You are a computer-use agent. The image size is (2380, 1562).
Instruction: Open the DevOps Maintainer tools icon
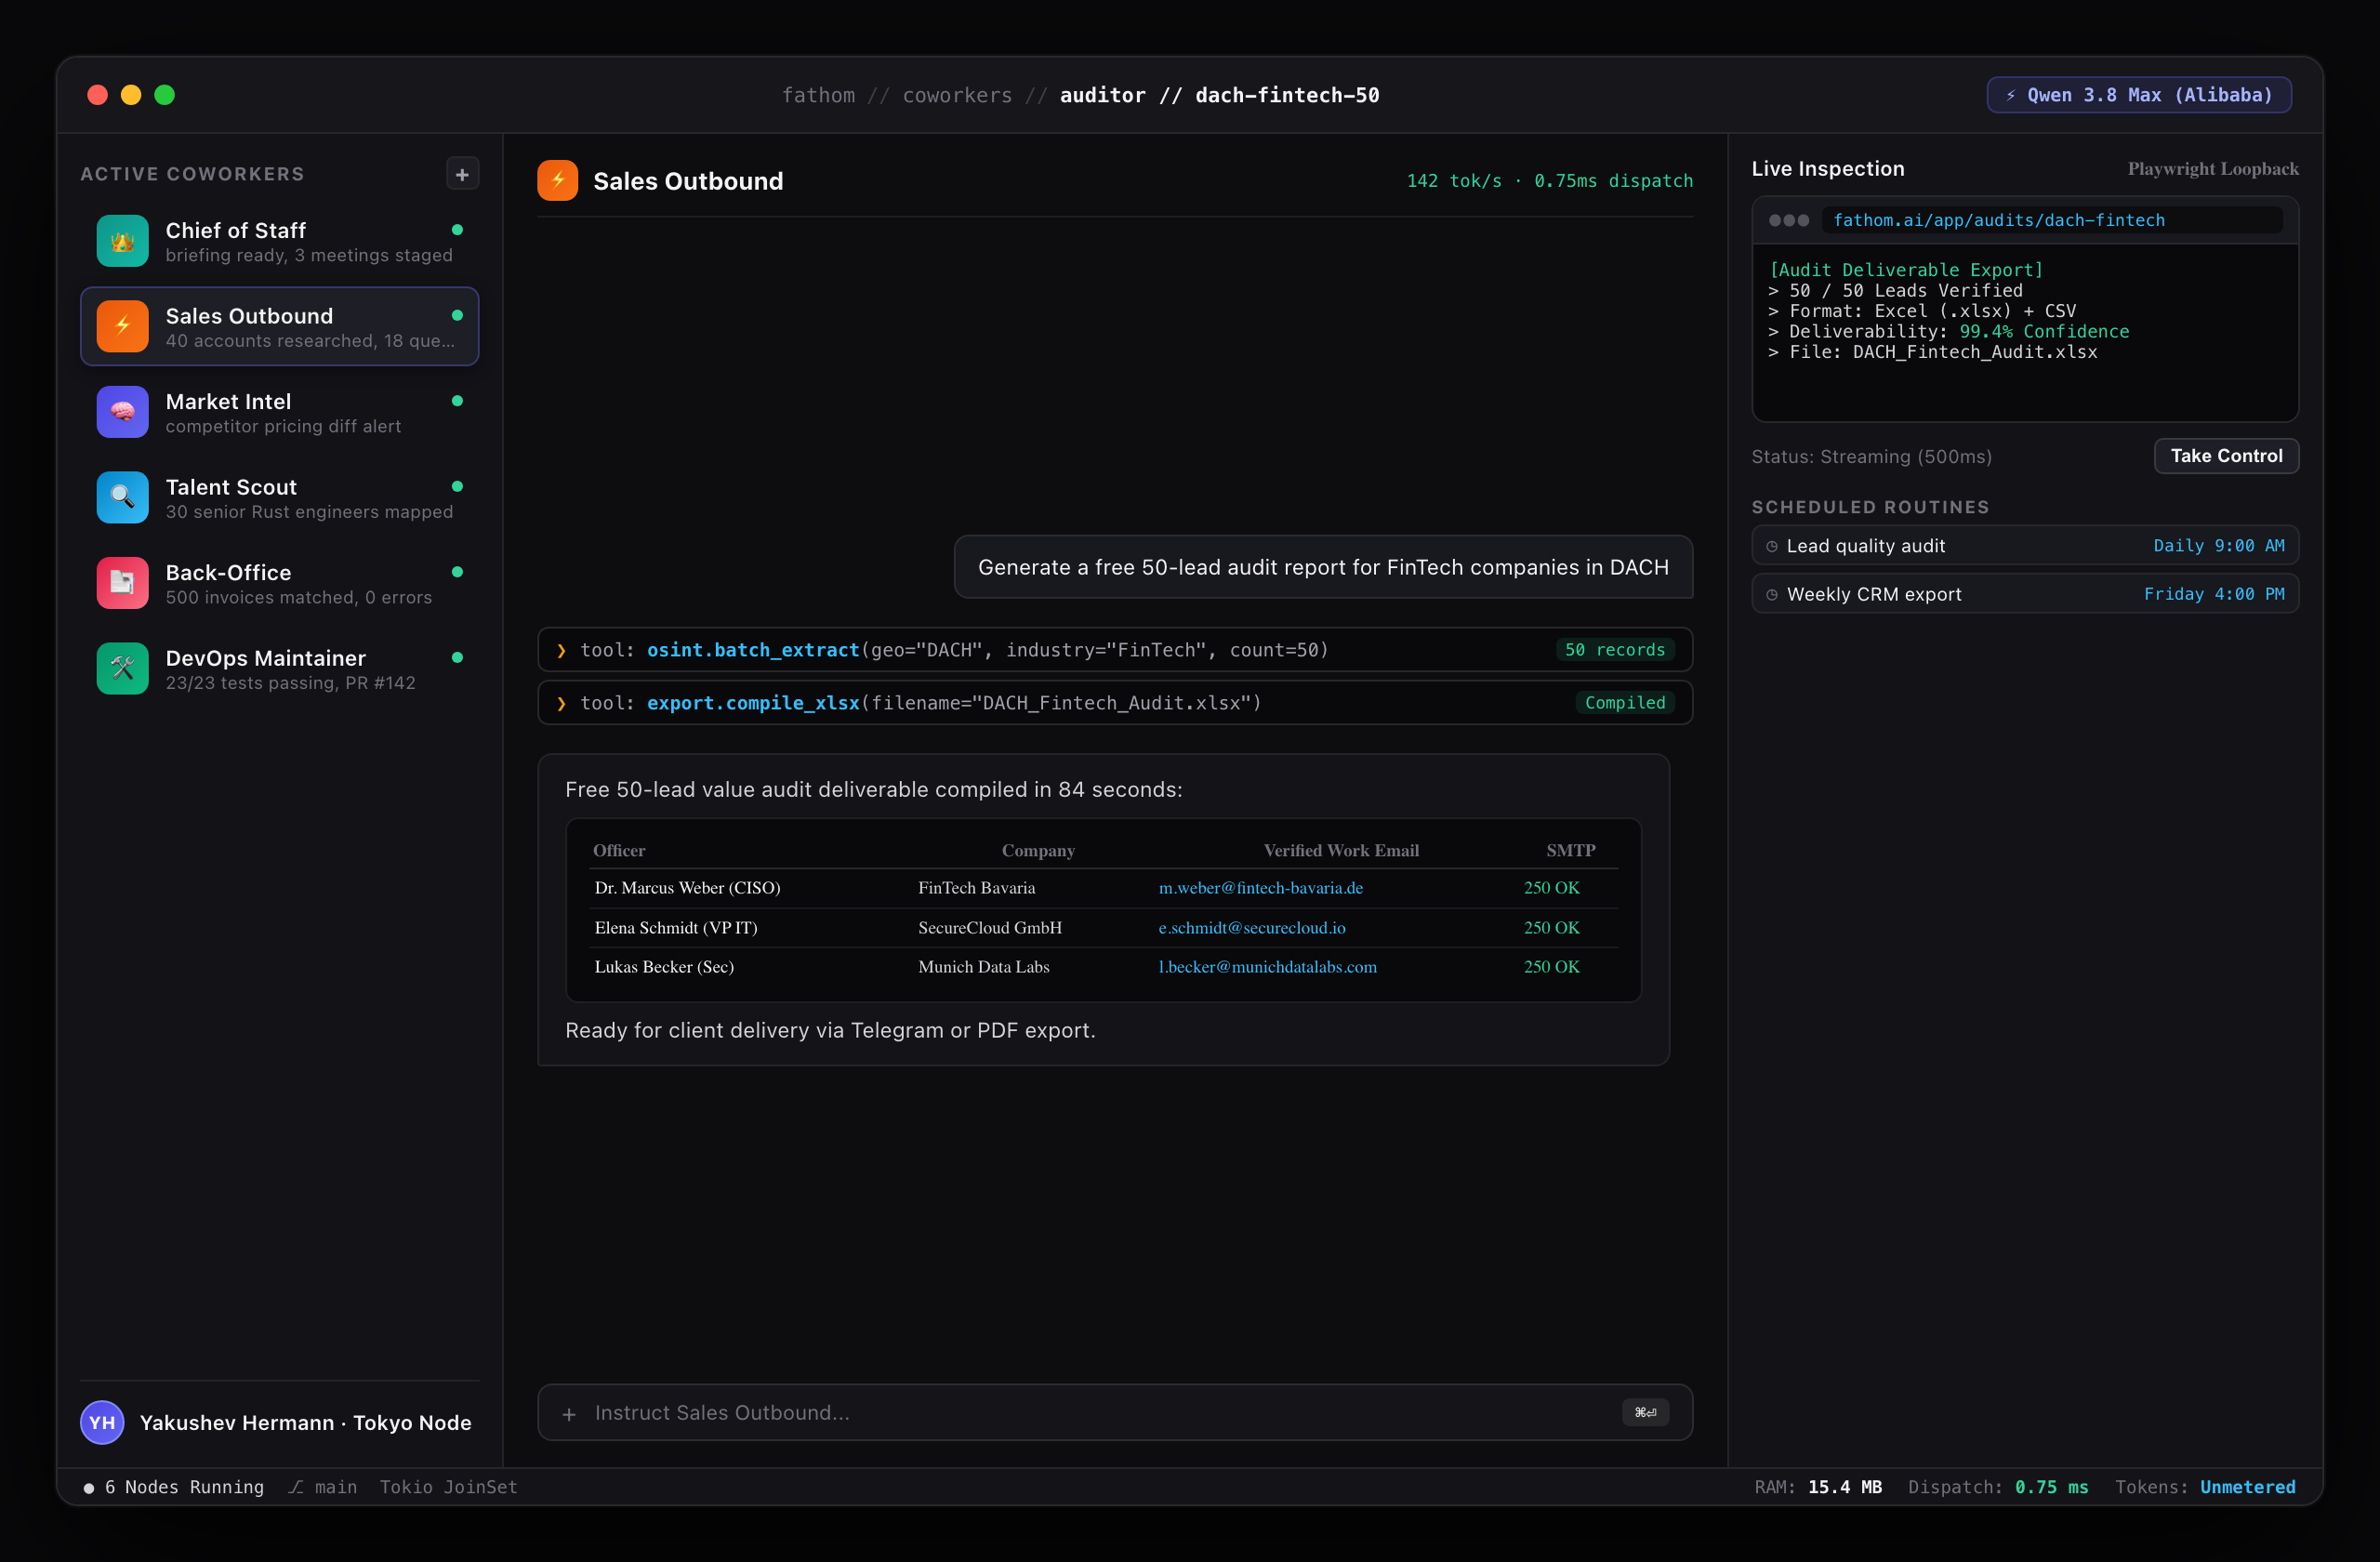pyautogui.click(x=122, y=668)
